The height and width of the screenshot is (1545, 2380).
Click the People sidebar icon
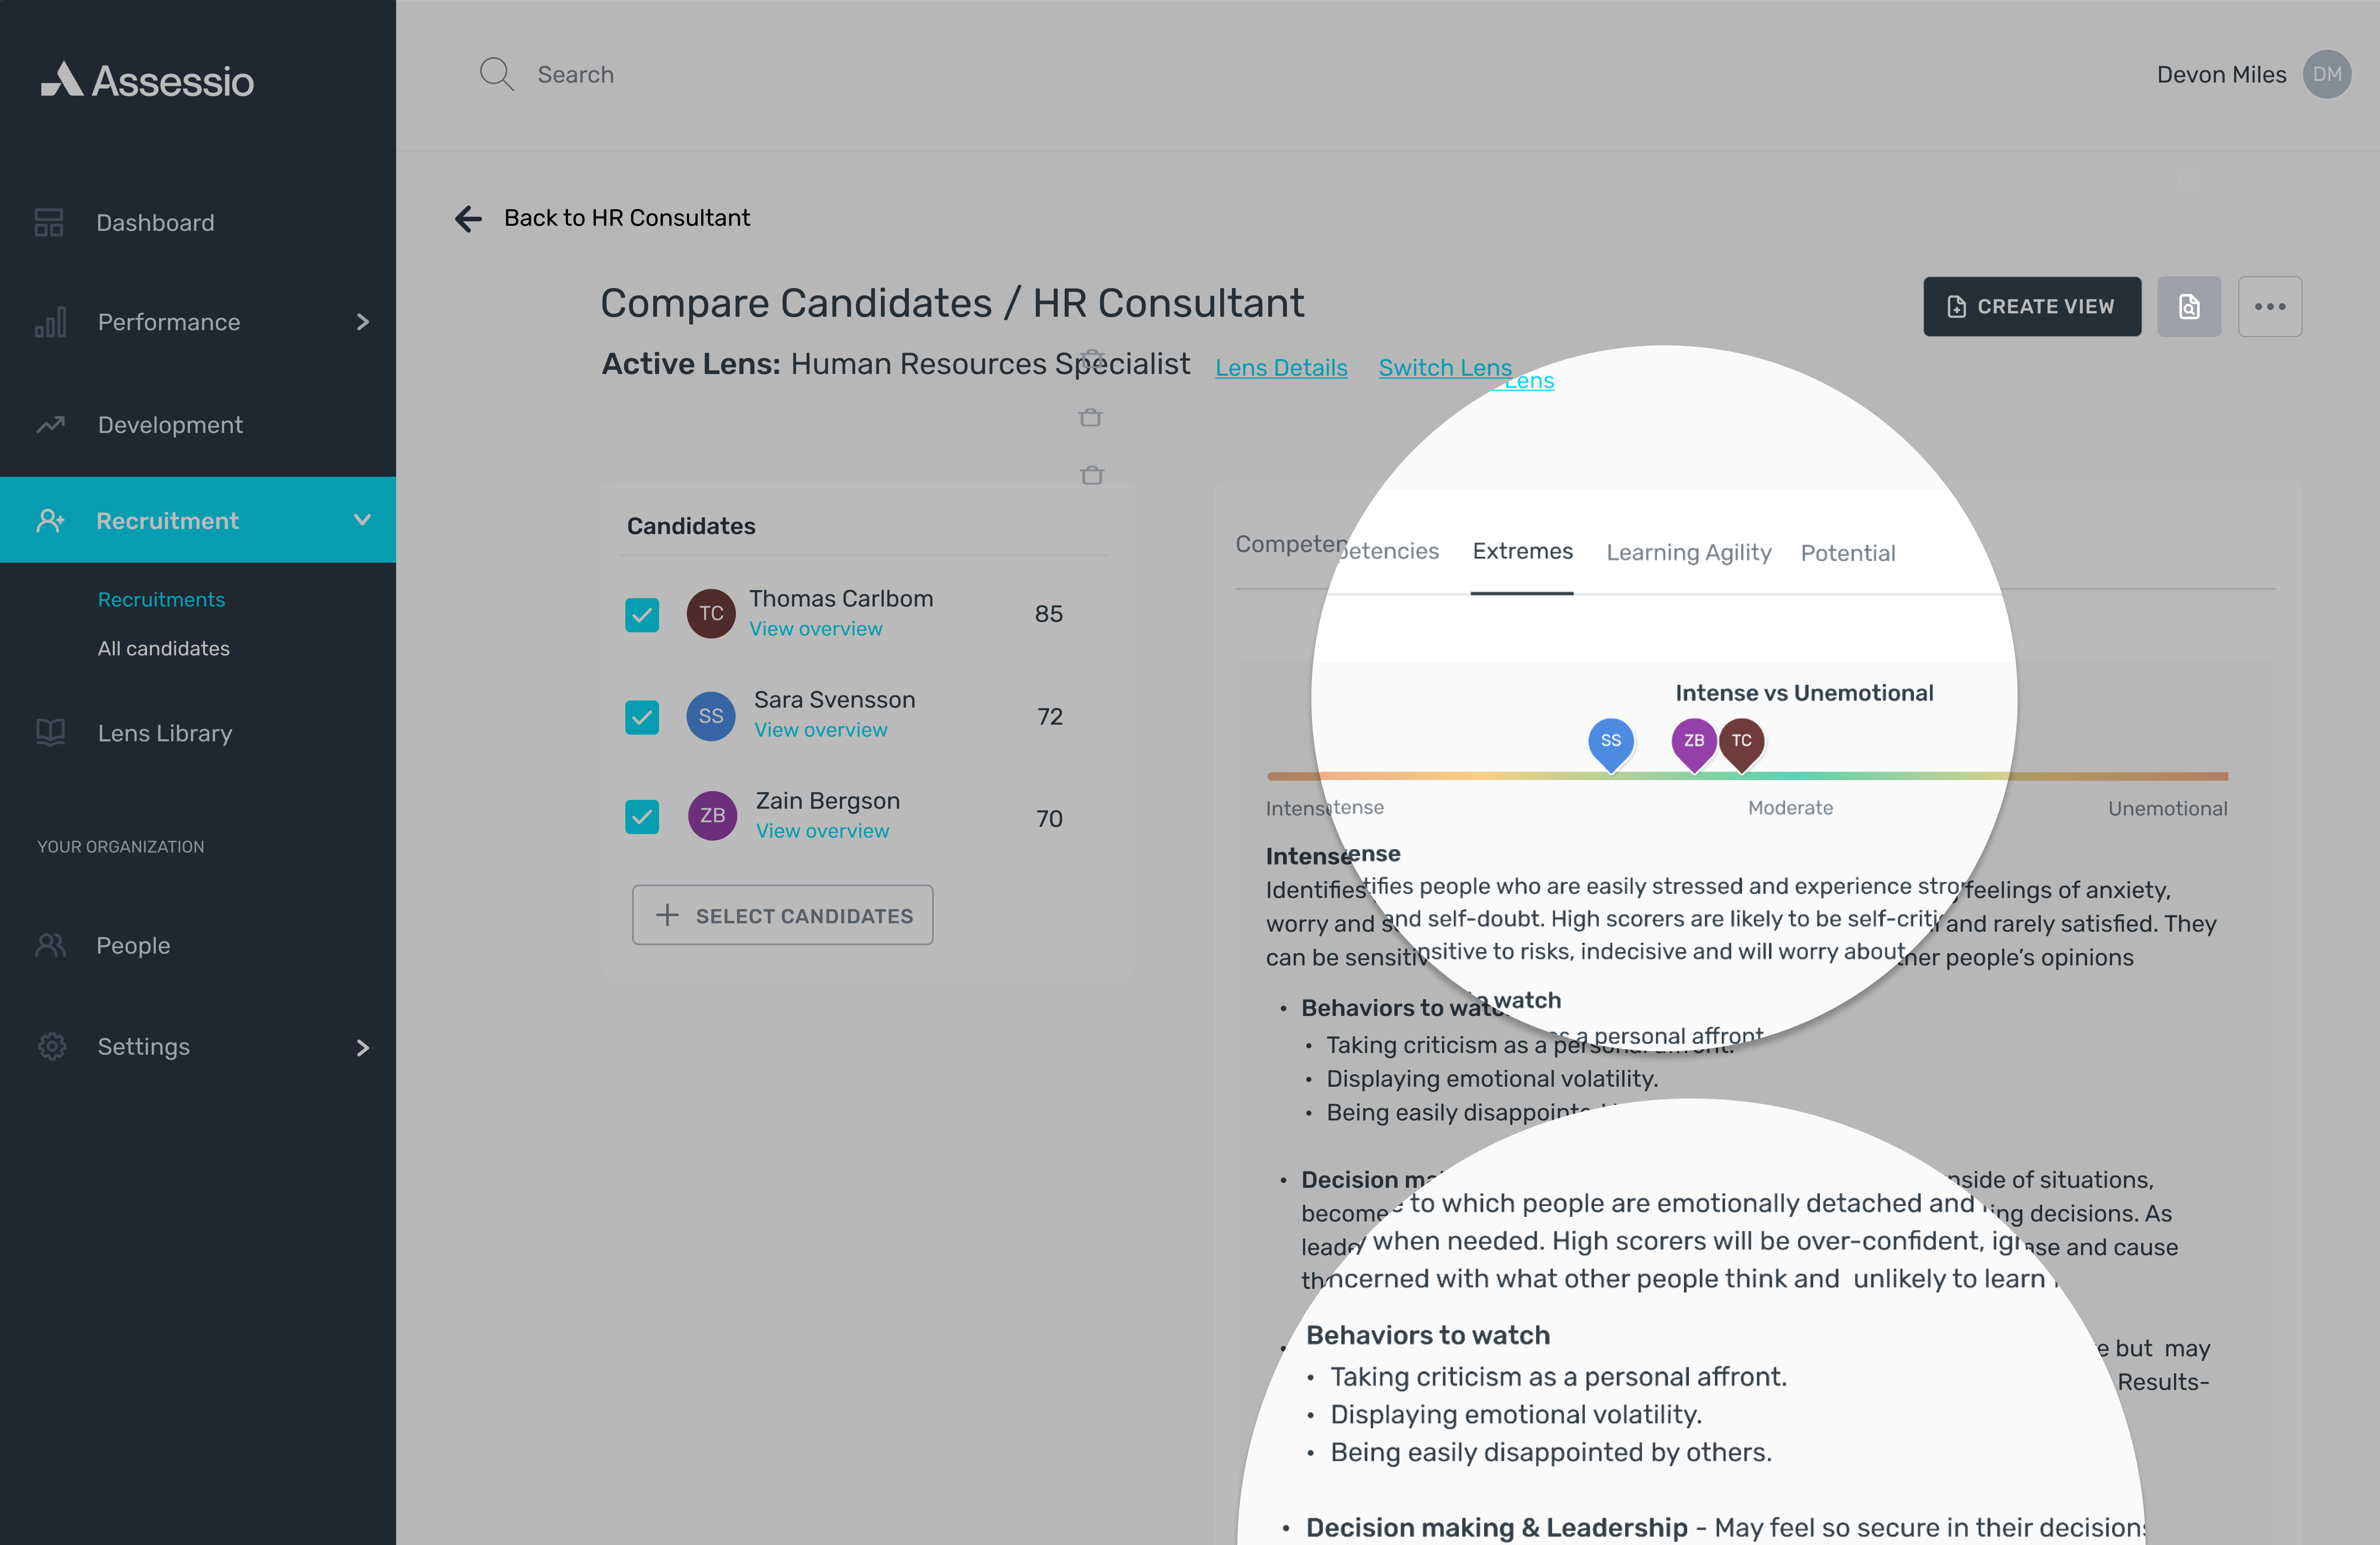click(x=50, y=944)
